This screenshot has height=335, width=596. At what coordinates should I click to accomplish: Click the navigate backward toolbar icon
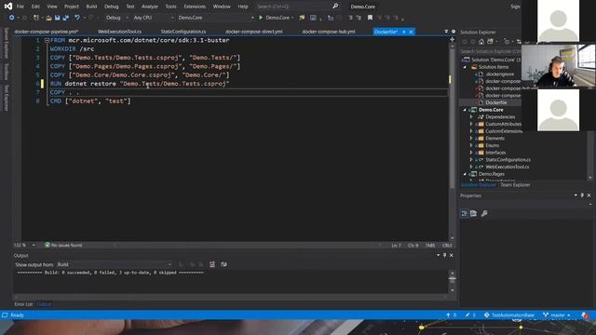tap(12, 18)
